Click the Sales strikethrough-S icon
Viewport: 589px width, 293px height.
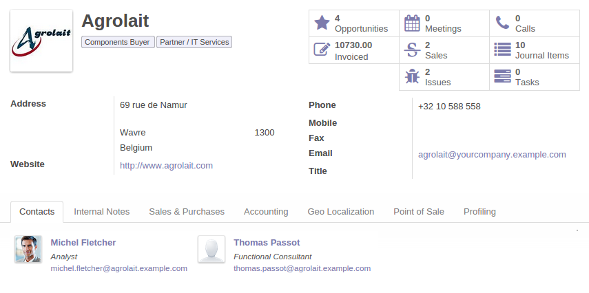pos(412,50)
